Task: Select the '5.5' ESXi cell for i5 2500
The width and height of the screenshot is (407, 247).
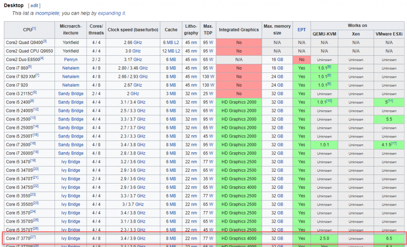Action: pos(389,119)
